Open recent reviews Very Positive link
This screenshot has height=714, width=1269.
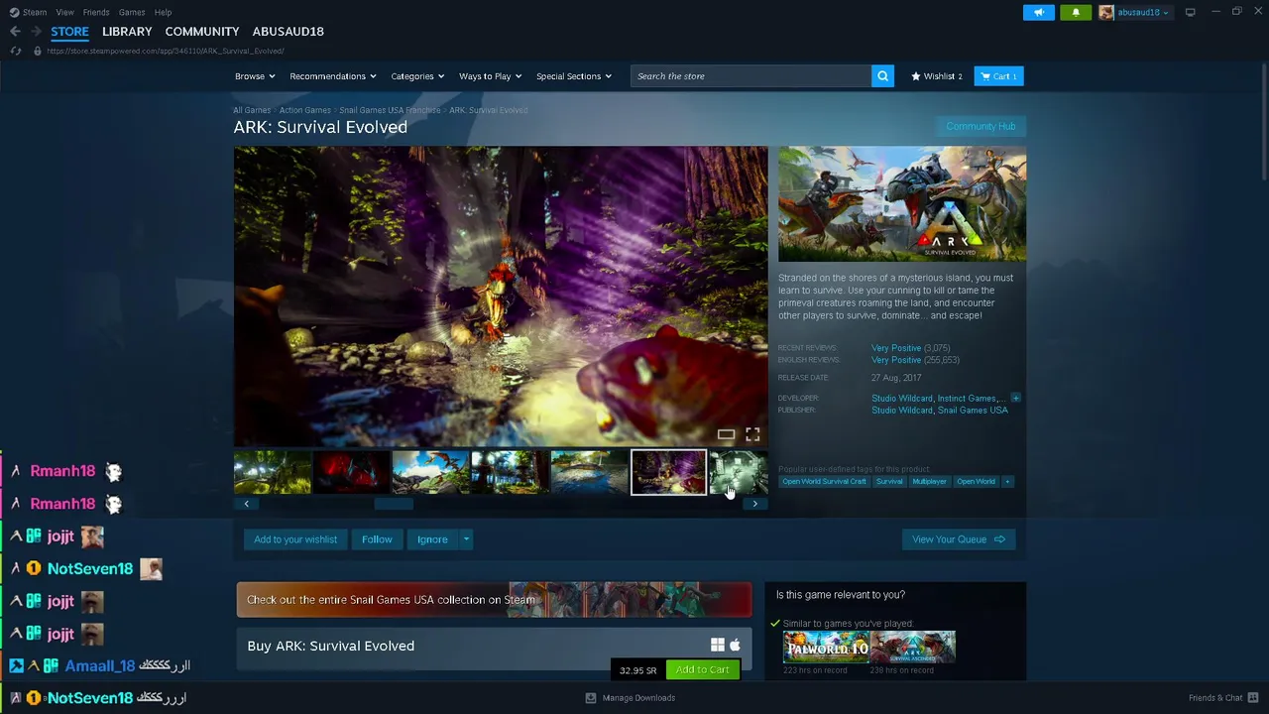[x=896, y=348]
